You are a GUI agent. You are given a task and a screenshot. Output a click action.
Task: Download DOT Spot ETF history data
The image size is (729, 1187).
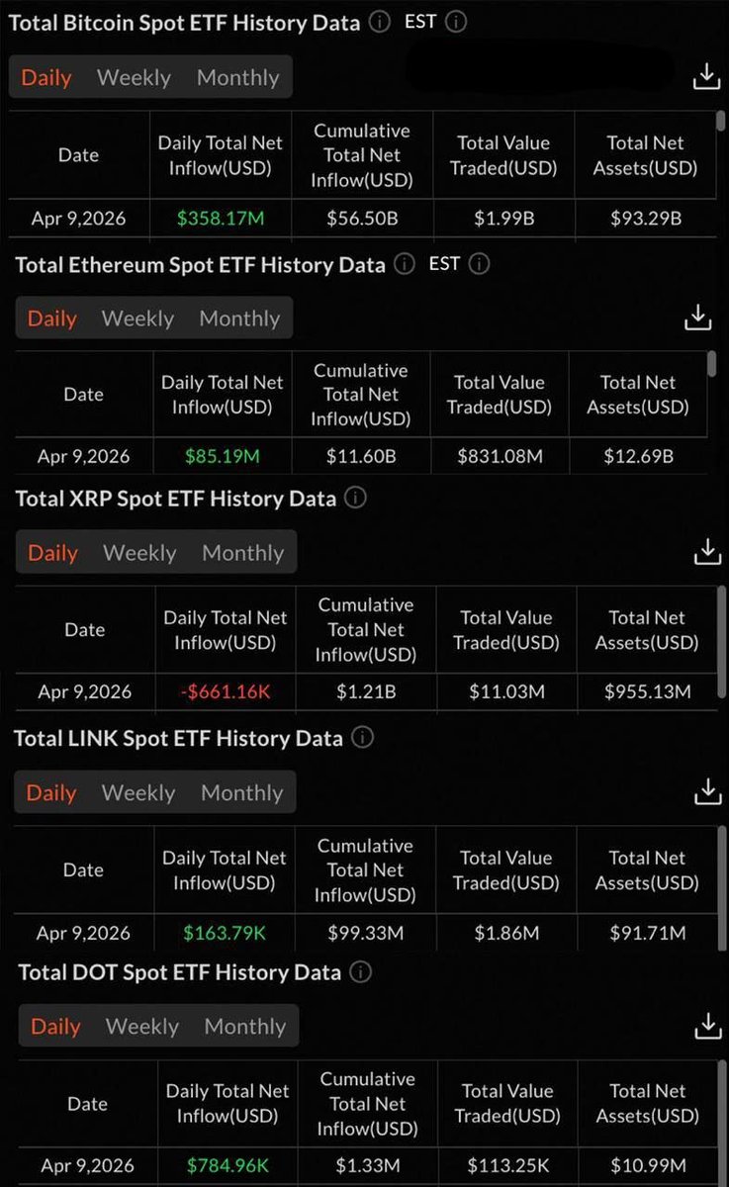[x=708, y=1026]
